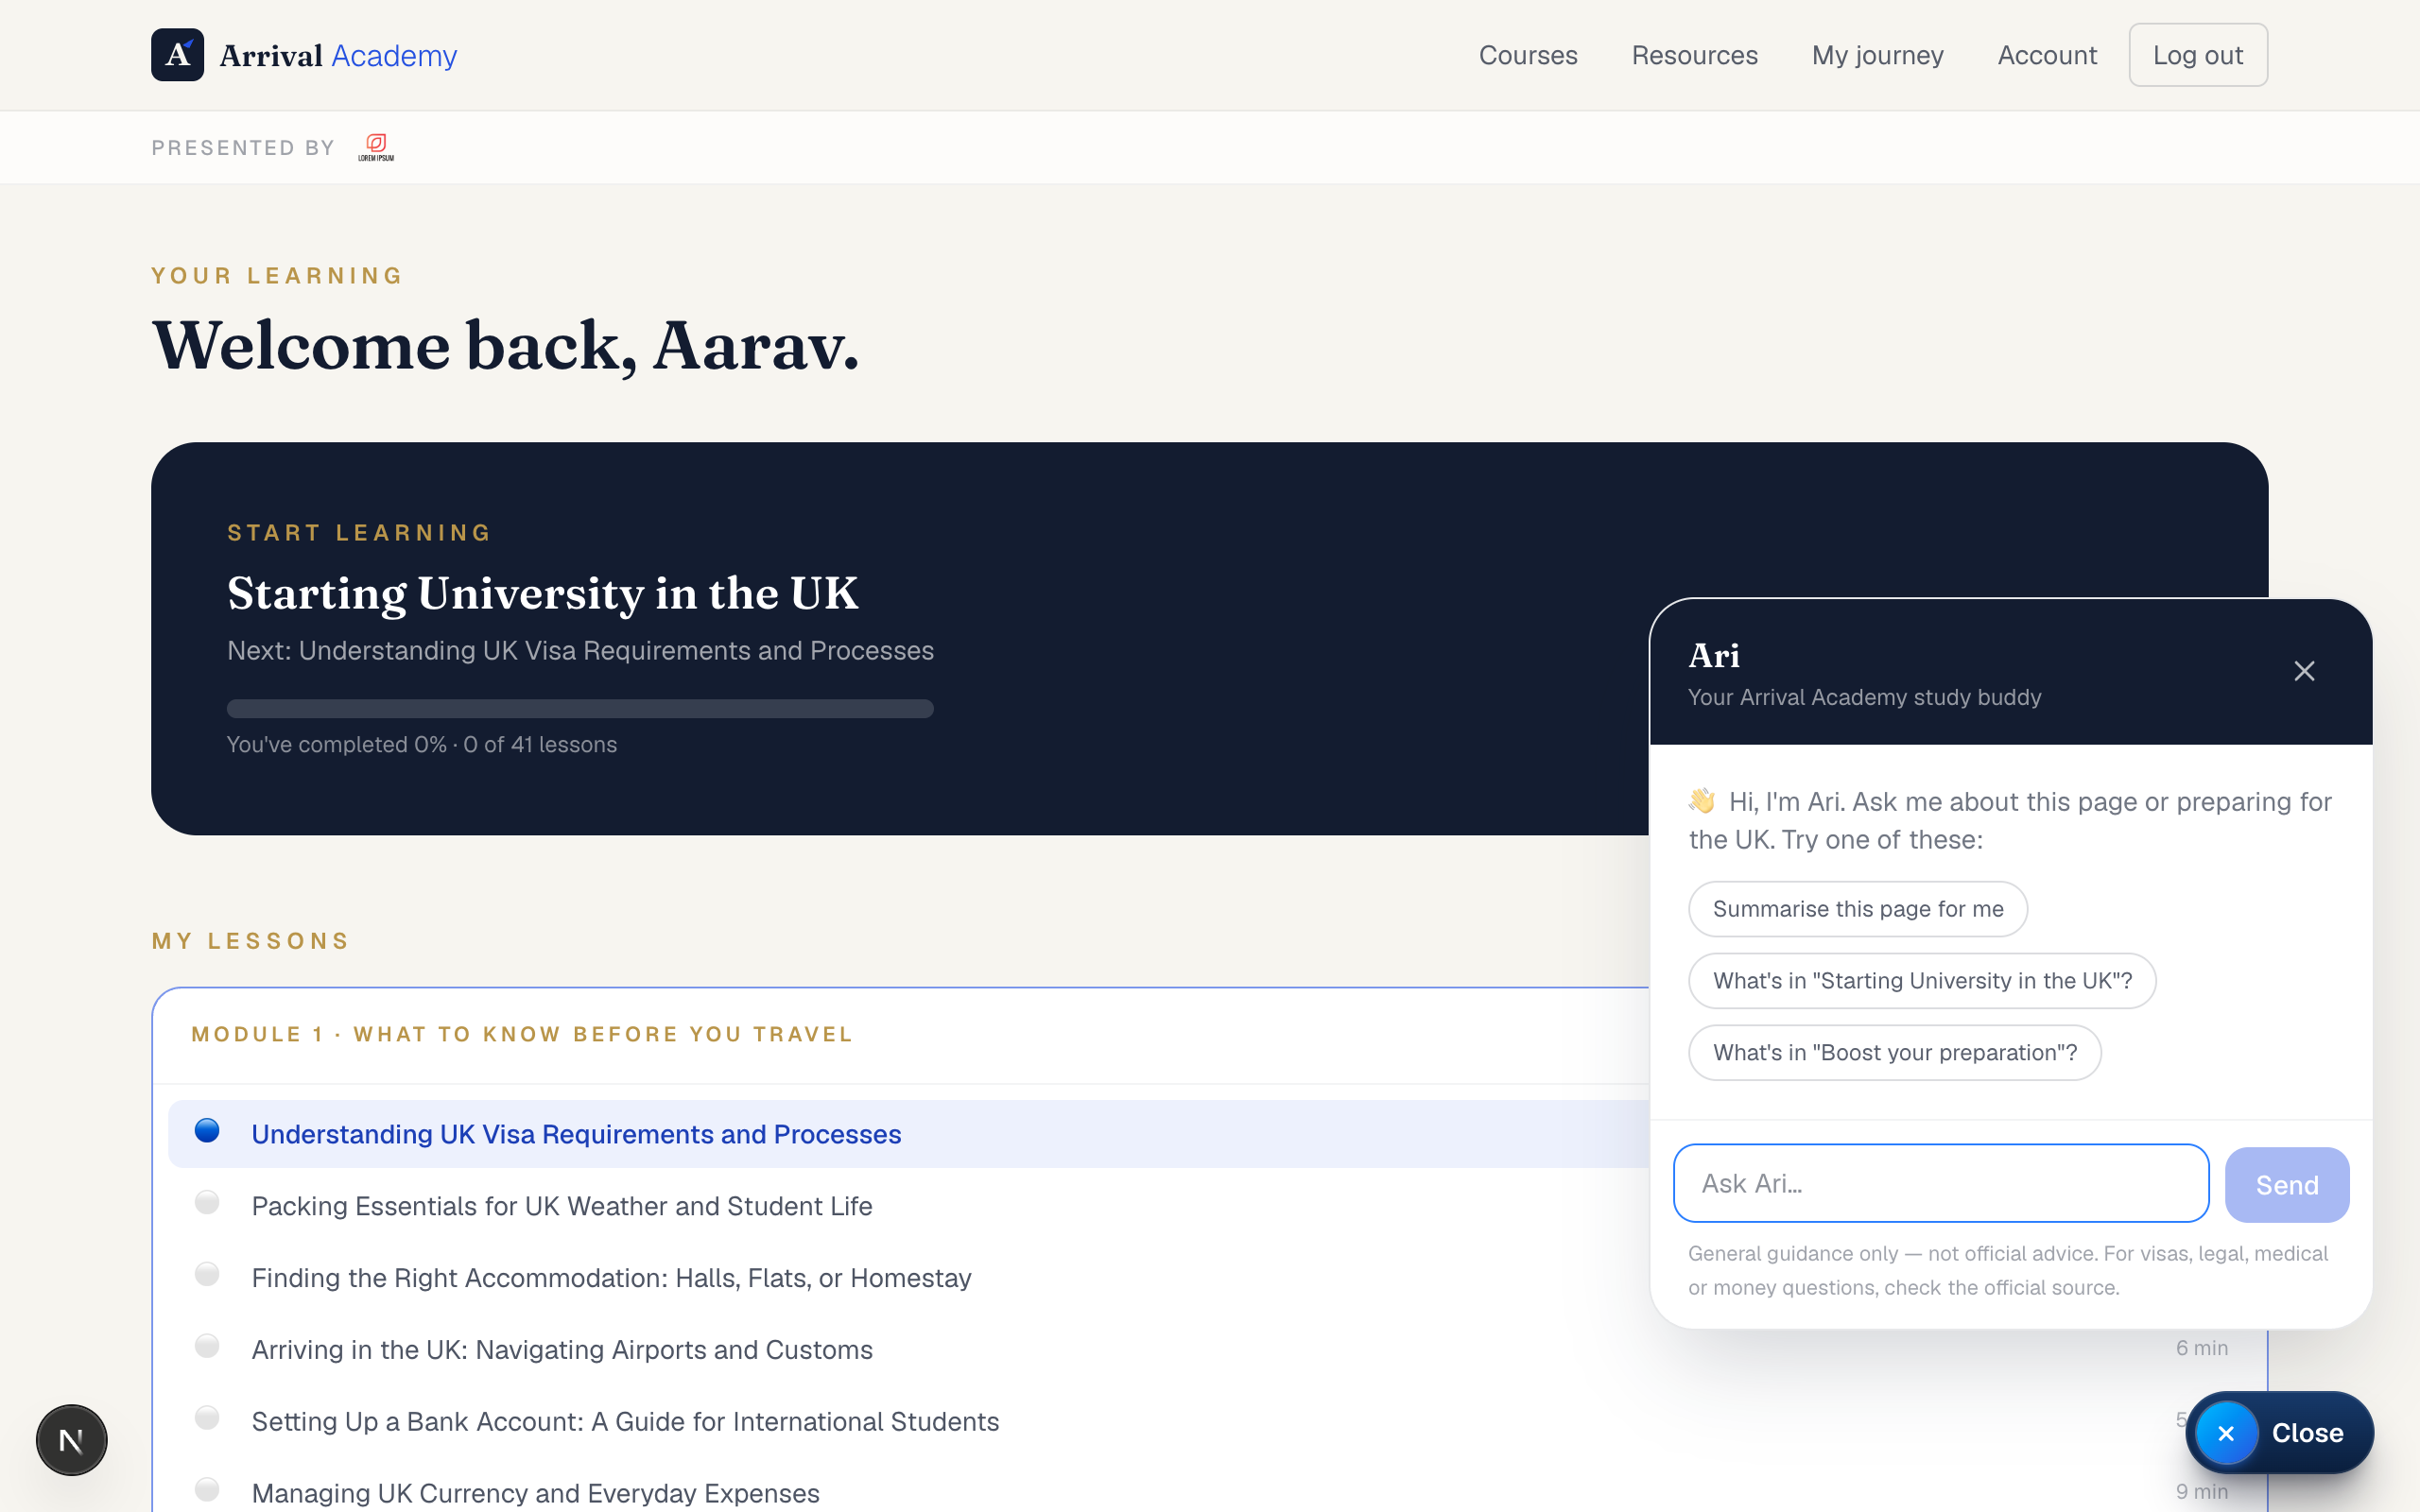Click status dot for Packing Essentials lesson
This screenshot has height=1512, width=2420.
[x=207, y=1202]
